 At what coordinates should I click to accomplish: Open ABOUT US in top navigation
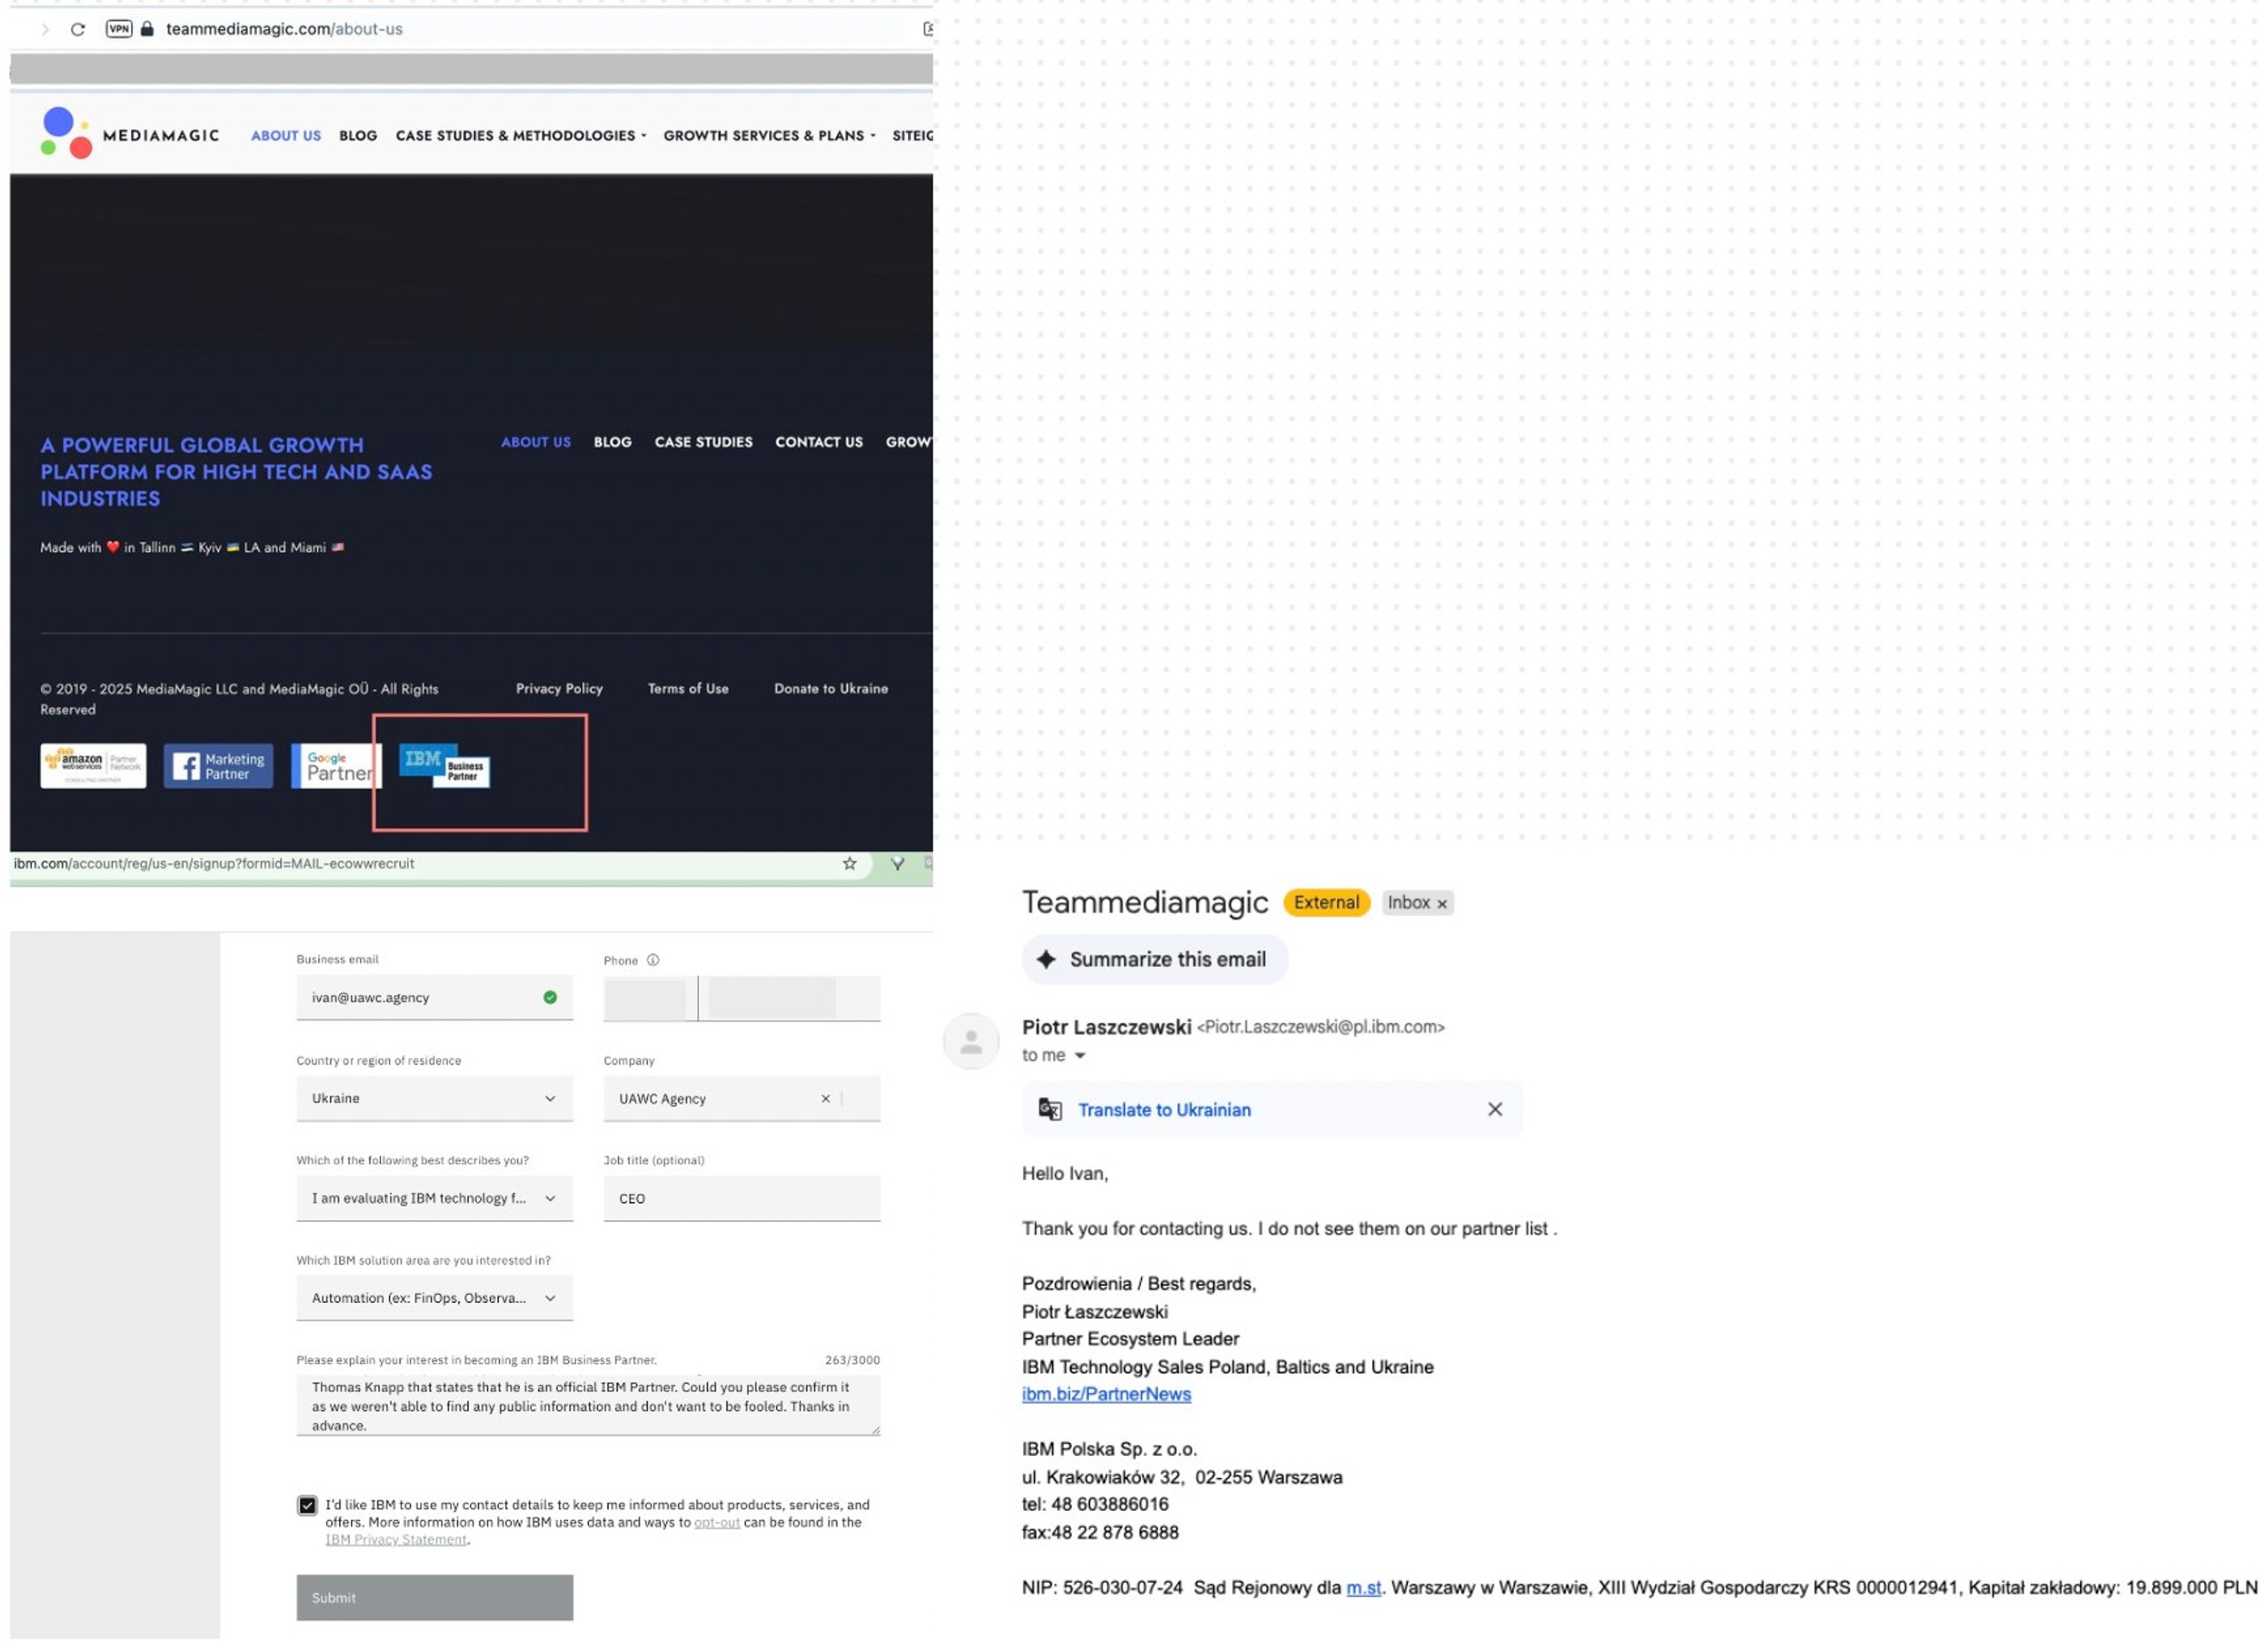tap(286, 136)
